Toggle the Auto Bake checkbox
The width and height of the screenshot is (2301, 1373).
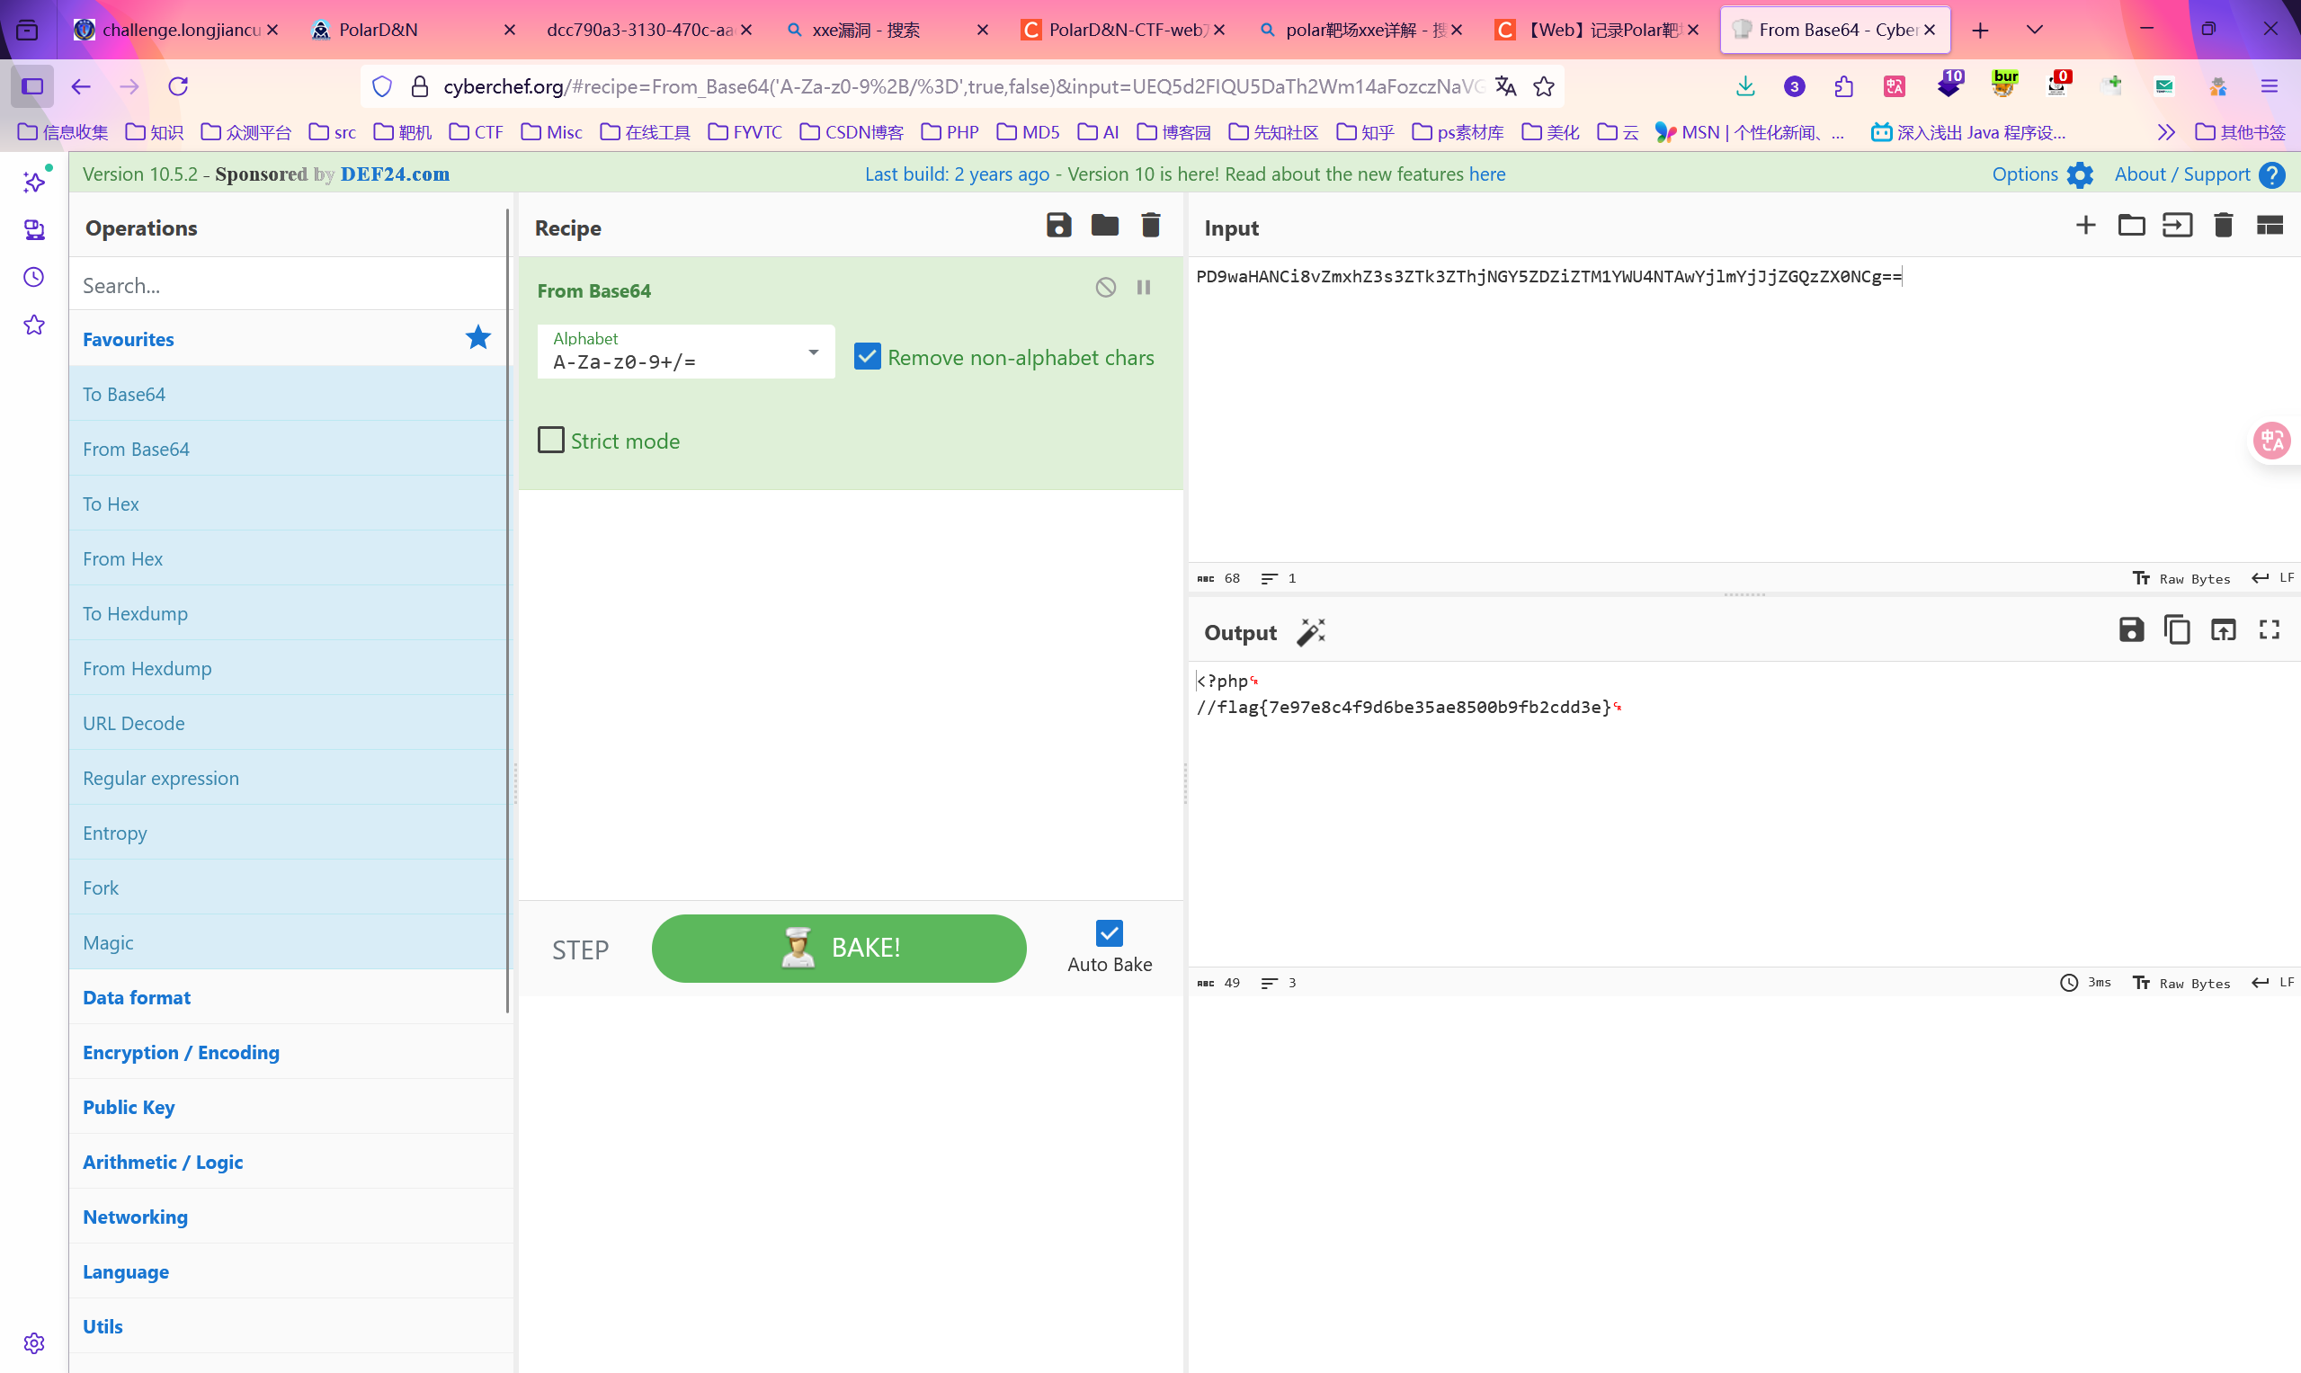1109,933
